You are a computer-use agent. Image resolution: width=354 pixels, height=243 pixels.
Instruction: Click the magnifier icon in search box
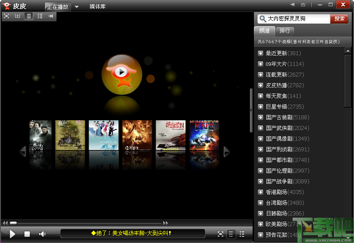tap(262, 19)
